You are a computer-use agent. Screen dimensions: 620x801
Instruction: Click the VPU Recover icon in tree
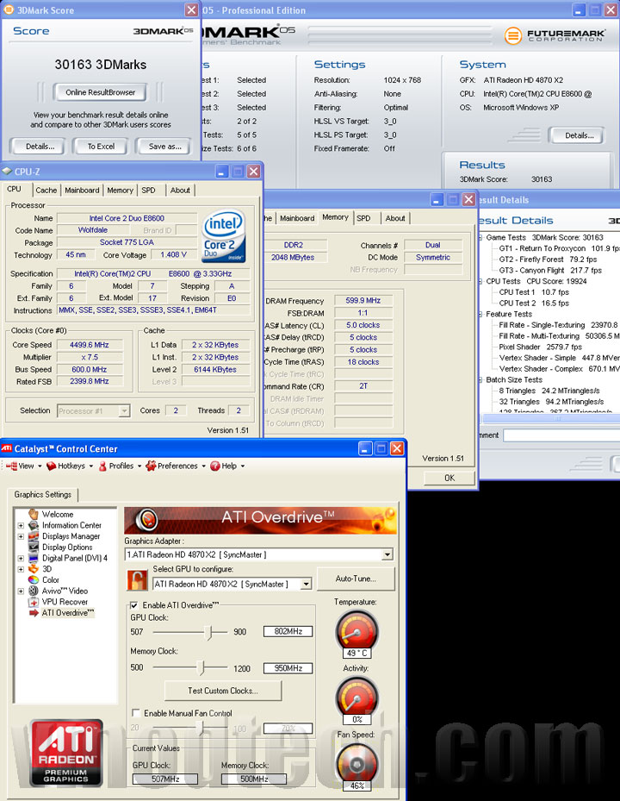[34, 602]
